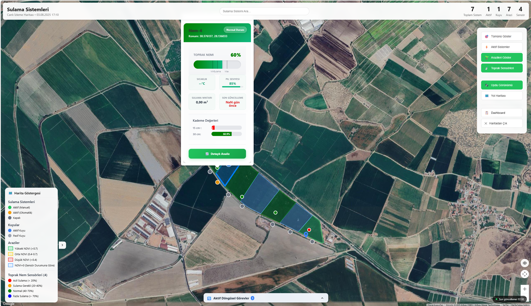Click the pan compass control on the map

524,274
